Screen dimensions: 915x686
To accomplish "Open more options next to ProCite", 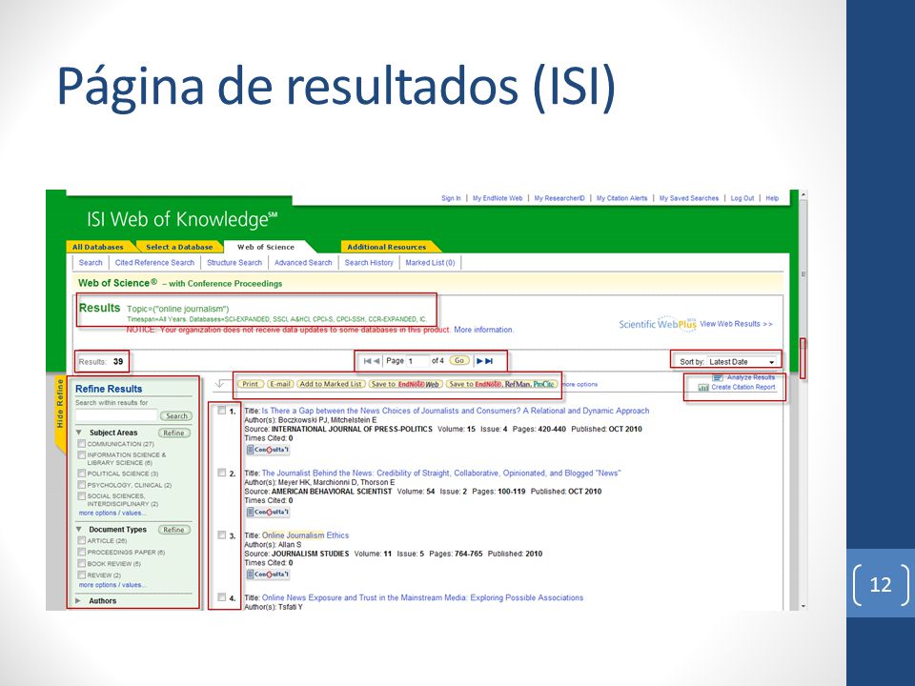I will (579, 384).
